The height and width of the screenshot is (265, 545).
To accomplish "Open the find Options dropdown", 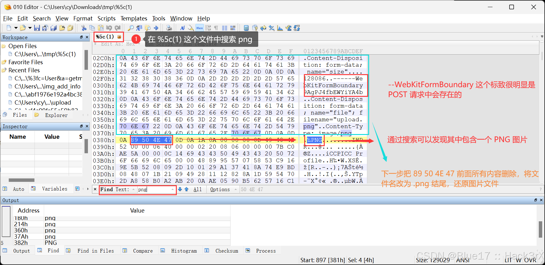I will (x=223, y=189).
